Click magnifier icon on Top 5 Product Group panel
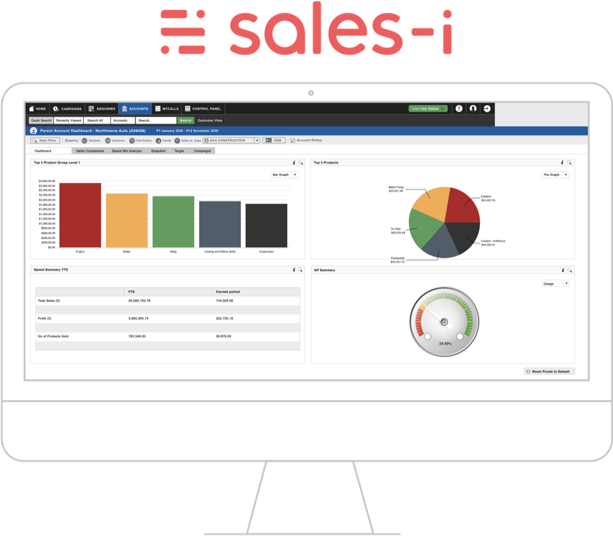Image resolution: width=613 pixels, height=536 pixels. pyautogui.click(x=301, y=163)
